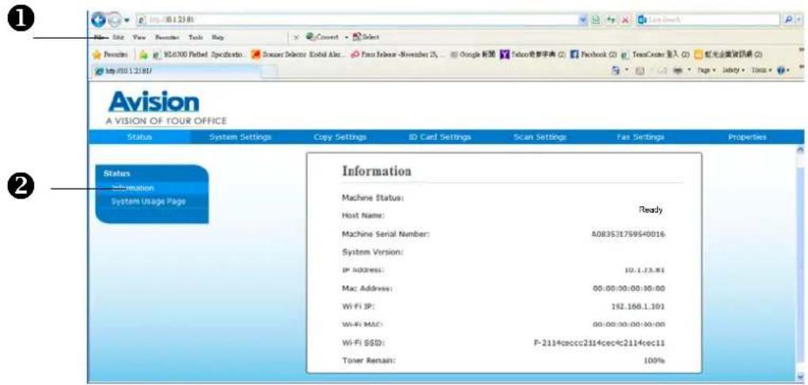
Task: Click the Wi-Fi SSID value text
Action: pos(599,342)
